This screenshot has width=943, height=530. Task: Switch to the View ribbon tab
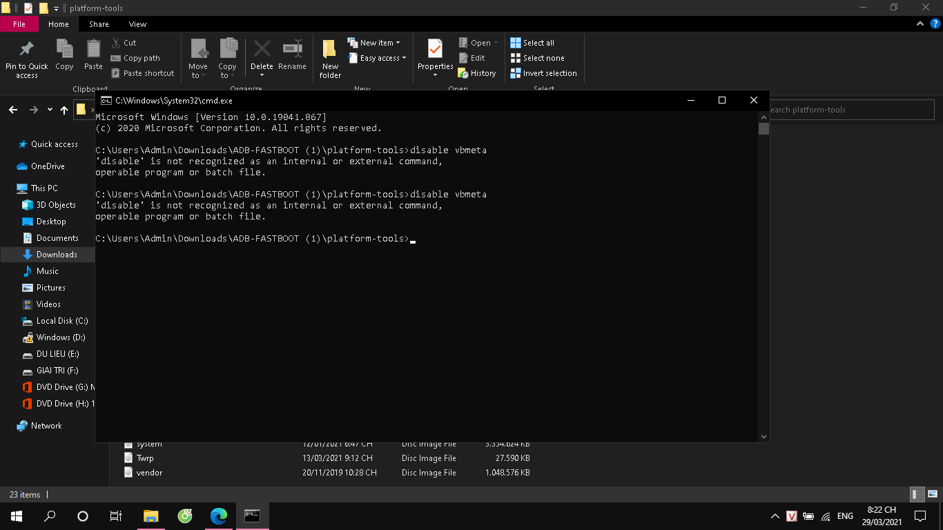137,24
